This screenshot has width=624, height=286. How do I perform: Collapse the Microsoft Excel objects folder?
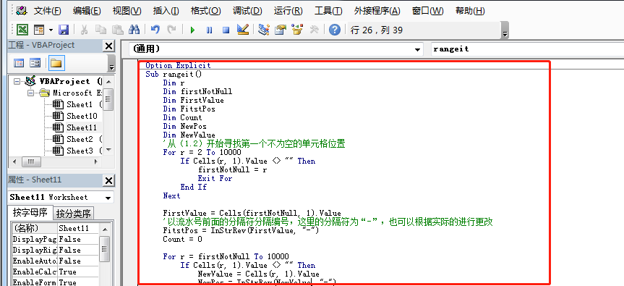pos(30,93)
